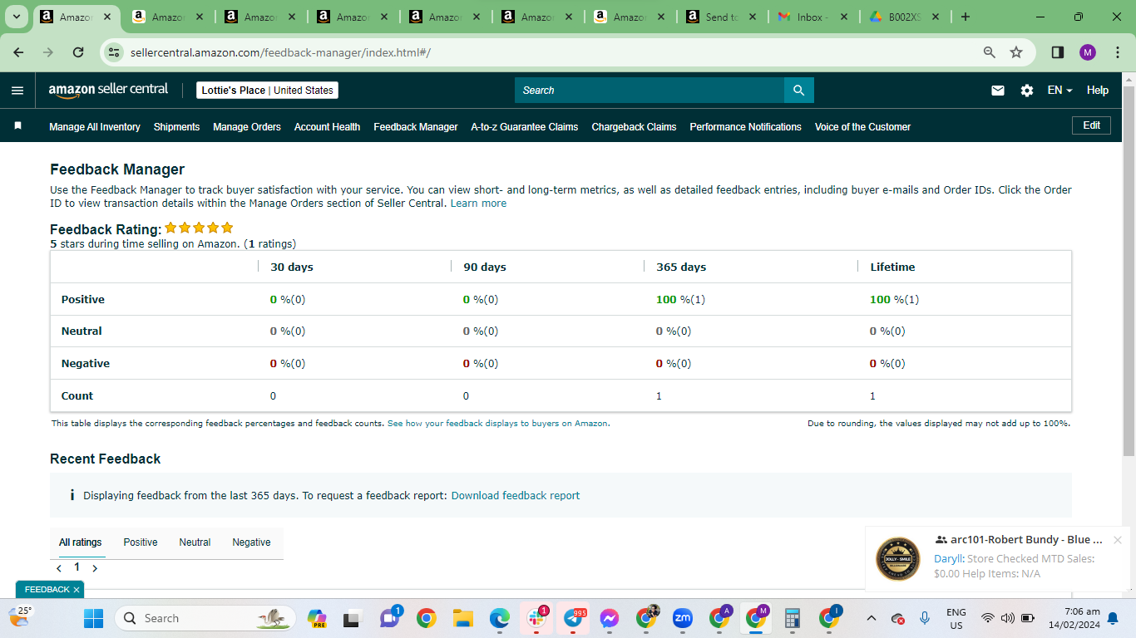
Task: Switch to the Send to browser tab
Action: tap(722, 17)
